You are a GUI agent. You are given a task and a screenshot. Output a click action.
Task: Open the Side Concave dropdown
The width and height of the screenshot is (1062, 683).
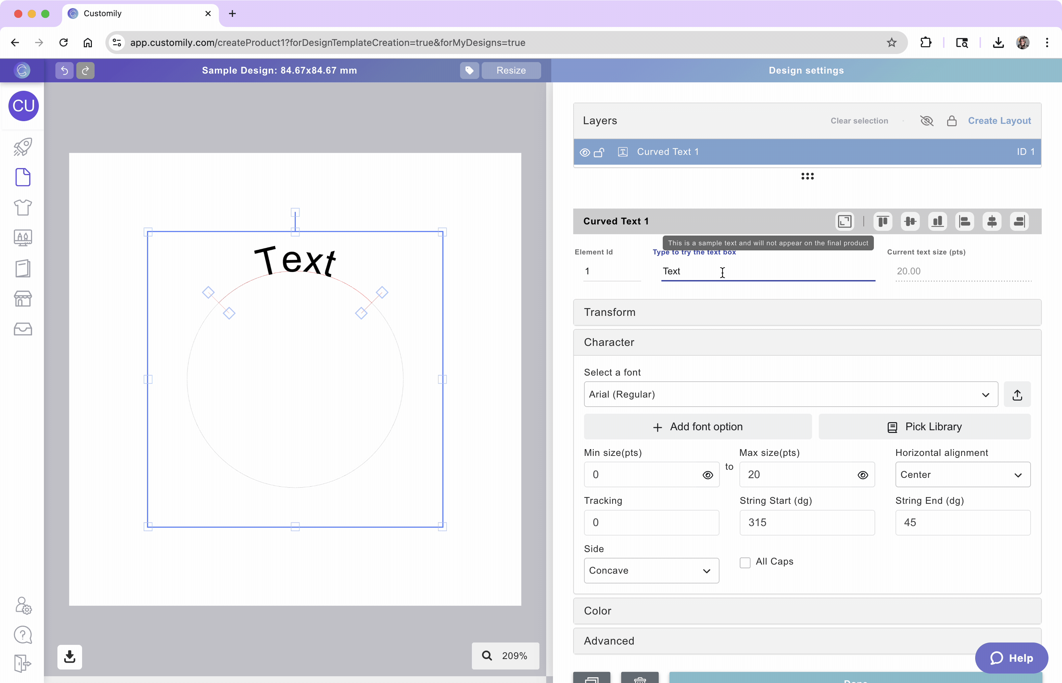[651, 570]
